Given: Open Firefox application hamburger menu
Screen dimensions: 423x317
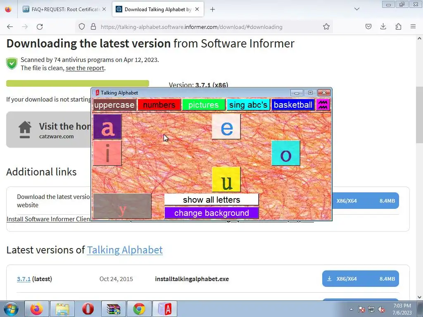Looking at the screenshot, I should (x=413, y=27).
